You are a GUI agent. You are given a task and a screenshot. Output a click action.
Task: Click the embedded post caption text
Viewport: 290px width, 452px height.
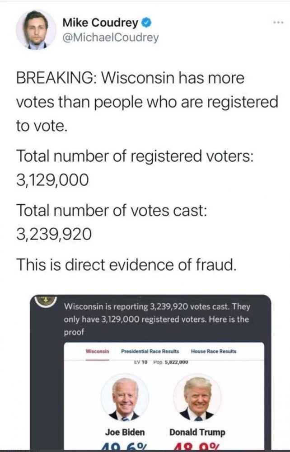(x=156, y=319)
